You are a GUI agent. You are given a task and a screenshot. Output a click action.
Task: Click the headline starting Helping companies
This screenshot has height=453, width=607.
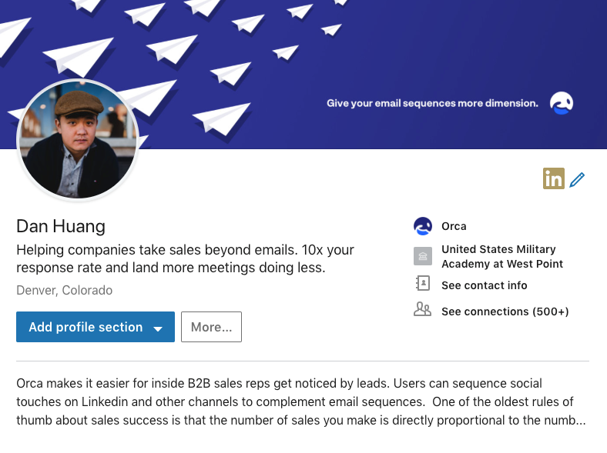tap(185, 258)
